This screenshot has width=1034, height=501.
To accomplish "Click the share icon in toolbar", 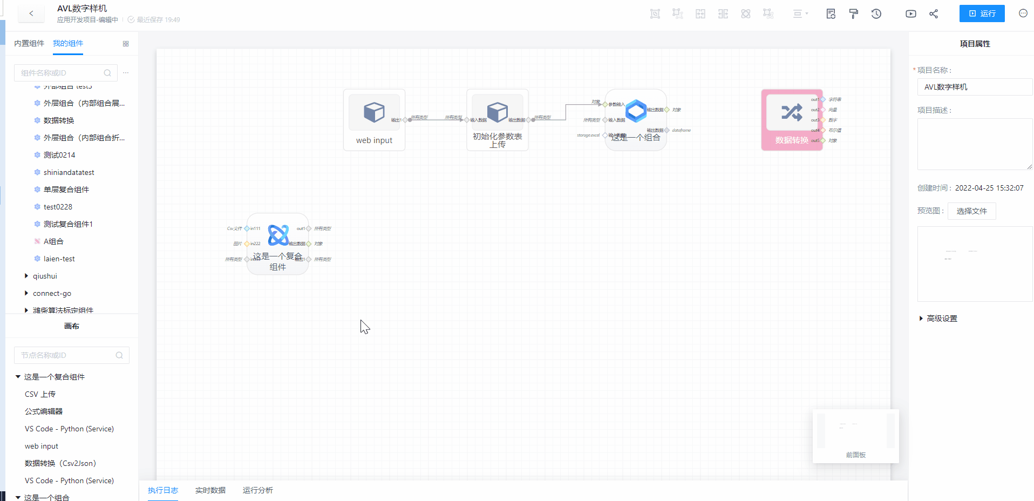I will click(934, 14).
